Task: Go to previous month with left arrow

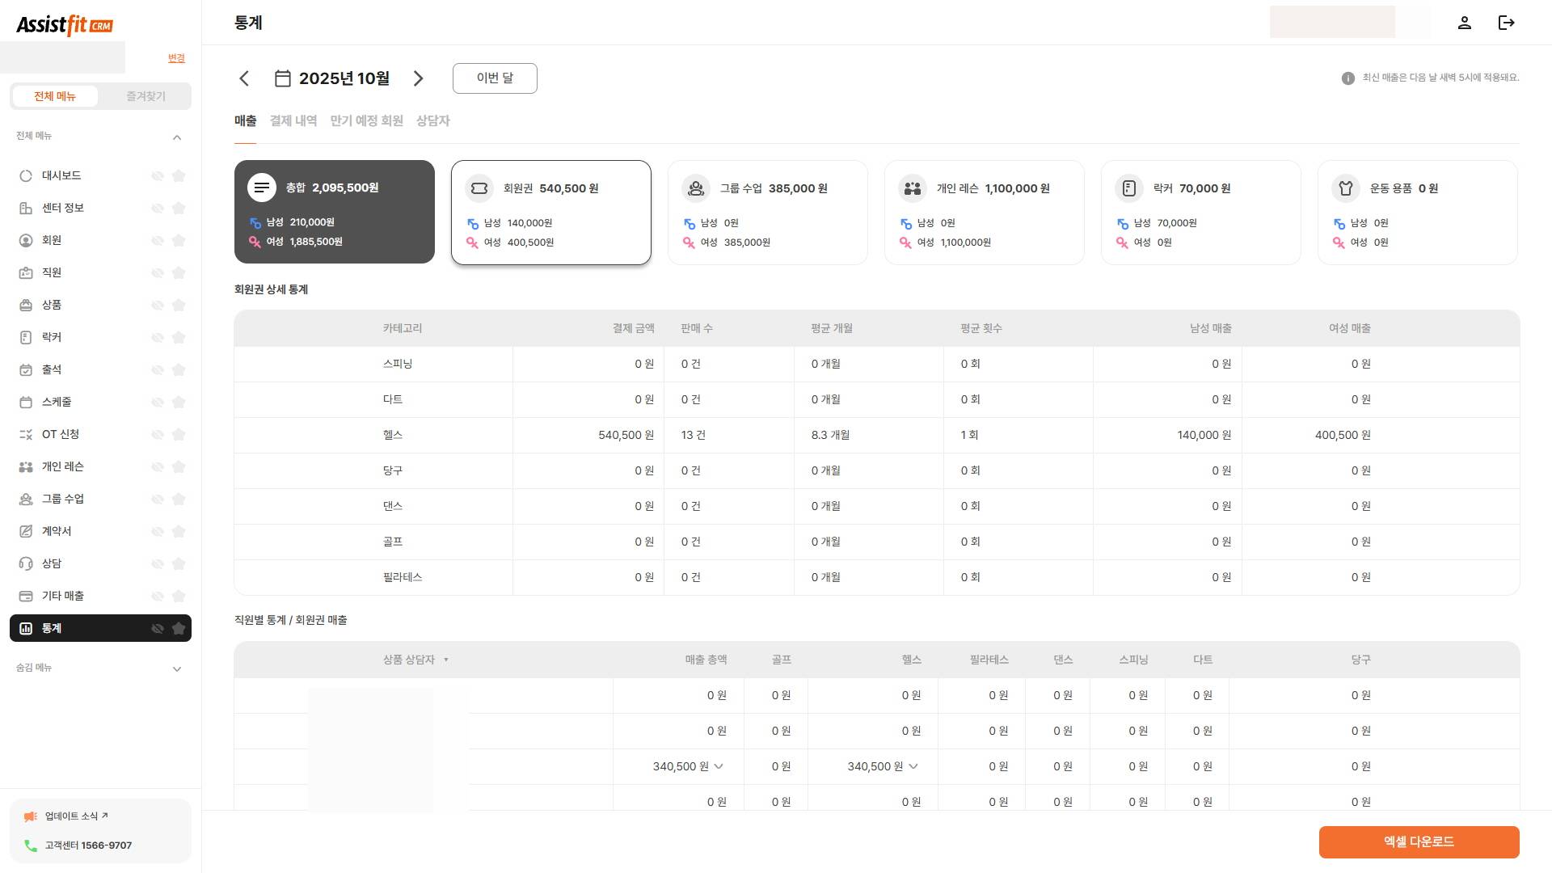Action: (244, 78)
